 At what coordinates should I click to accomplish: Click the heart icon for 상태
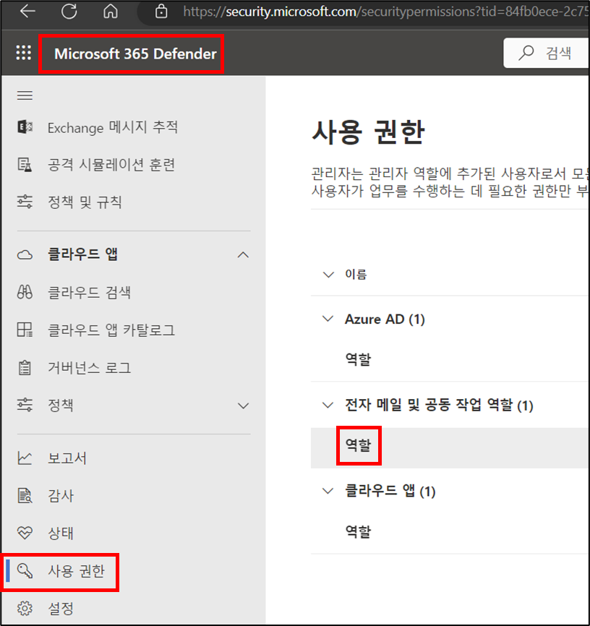25,533
